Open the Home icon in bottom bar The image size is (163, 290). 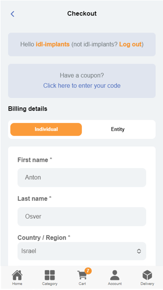pos(17,275)
